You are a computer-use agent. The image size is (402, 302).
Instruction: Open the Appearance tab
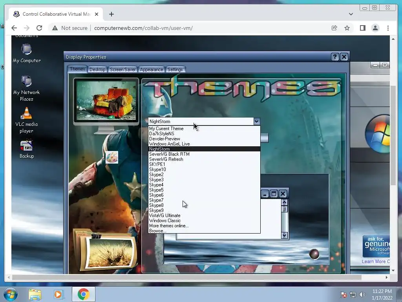click(151, 70)
